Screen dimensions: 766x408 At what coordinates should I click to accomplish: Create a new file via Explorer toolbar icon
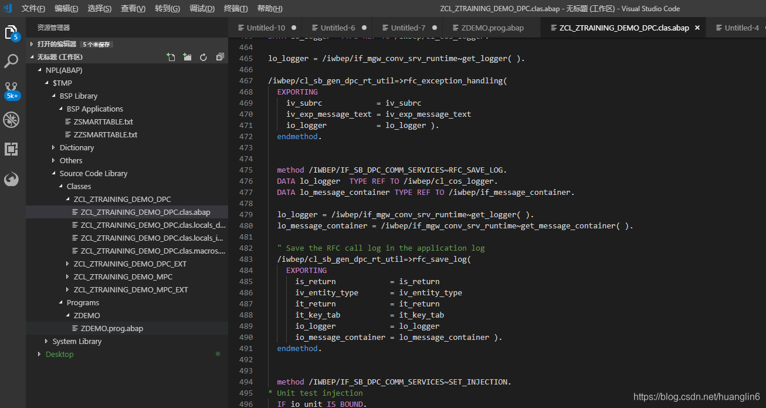click(x=171, y=56)
